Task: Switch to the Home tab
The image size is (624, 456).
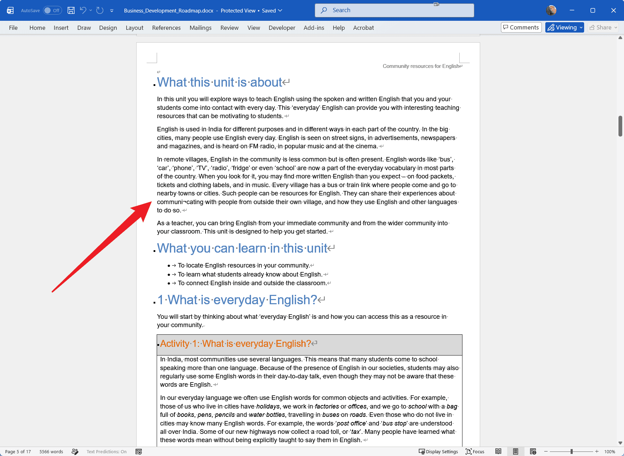Action: (37, 28)
